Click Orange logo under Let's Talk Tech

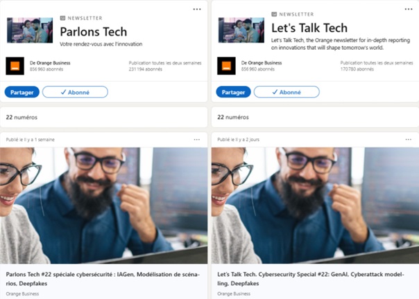(x=226, y=66)
